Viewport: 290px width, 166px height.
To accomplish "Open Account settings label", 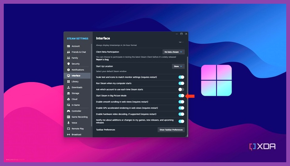I will tap(76, 46).
